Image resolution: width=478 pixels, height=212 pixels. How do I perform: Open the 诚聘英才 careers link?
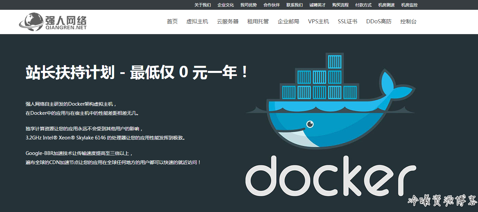(x=318, y=5)
